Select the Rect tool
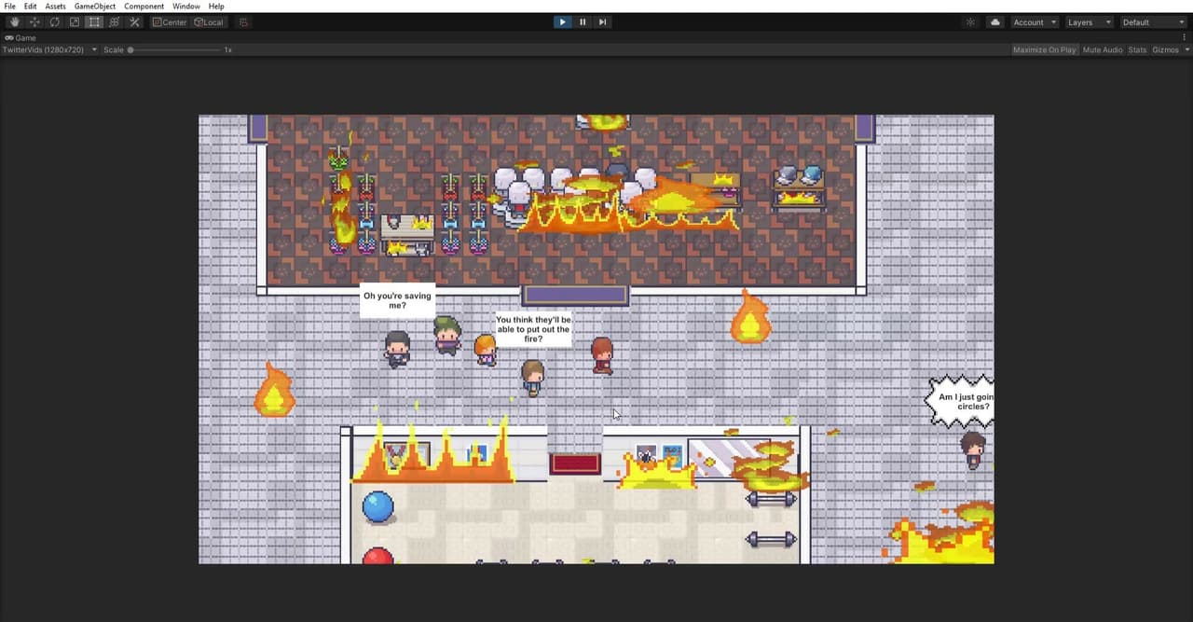The height and width of the screenshot is (622, 1193). click(94, 21)
